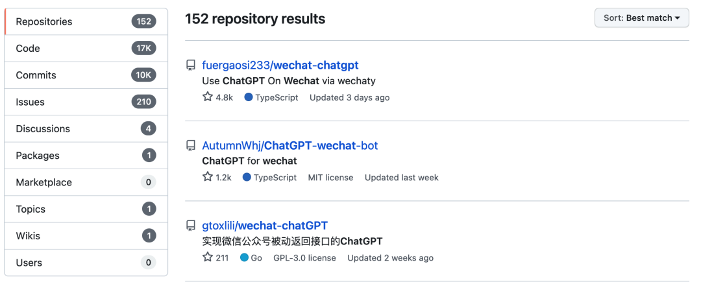The image size is (701, 282).
Task: Open Discussions results category
Action: (43, 128)
